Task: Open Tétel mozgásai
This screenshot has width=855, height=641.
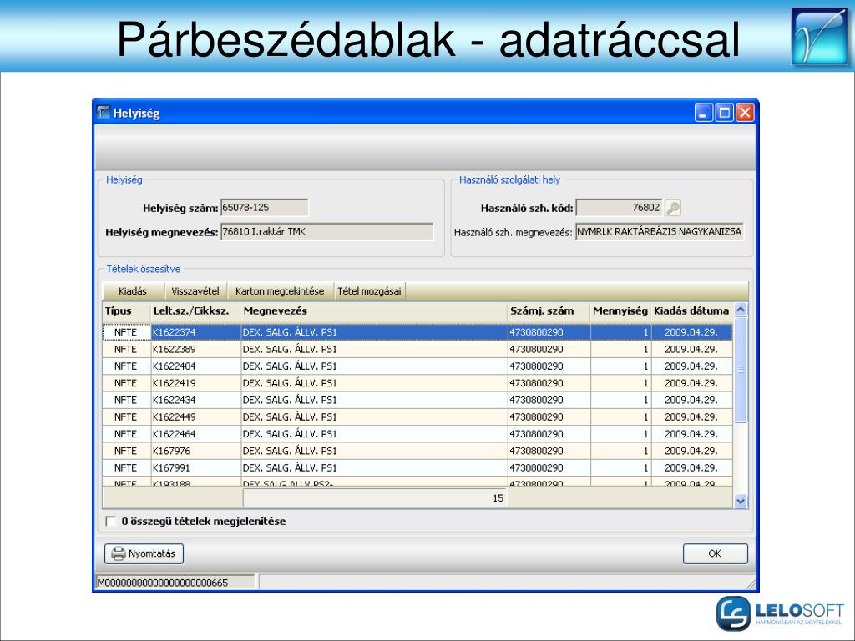Action: tap(369, 291)
